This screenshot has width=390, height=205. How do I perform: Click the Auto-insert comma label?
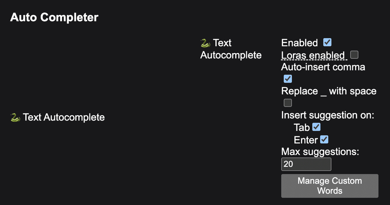click(x=323, y=67)
